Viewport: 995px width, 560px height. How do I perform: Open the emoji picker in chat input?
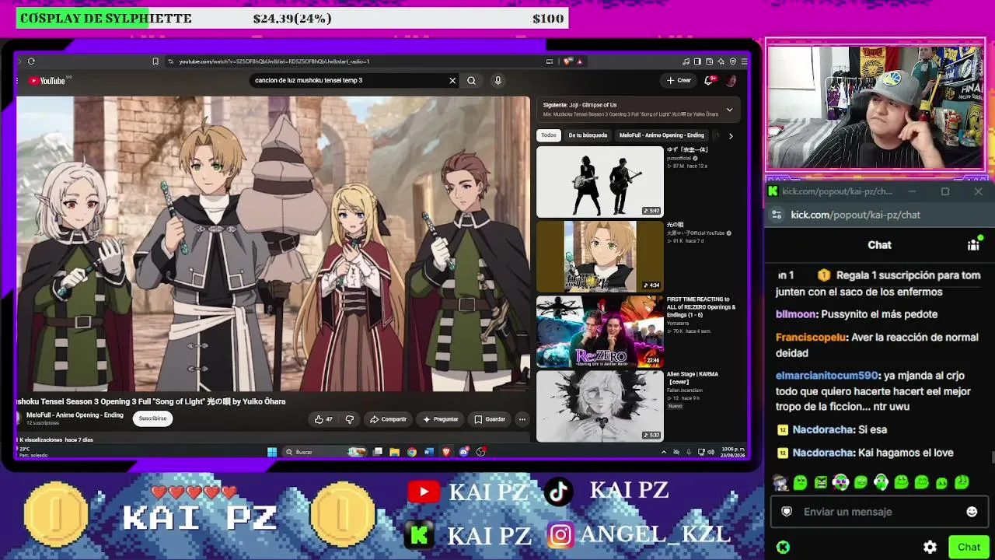(972, 512)
